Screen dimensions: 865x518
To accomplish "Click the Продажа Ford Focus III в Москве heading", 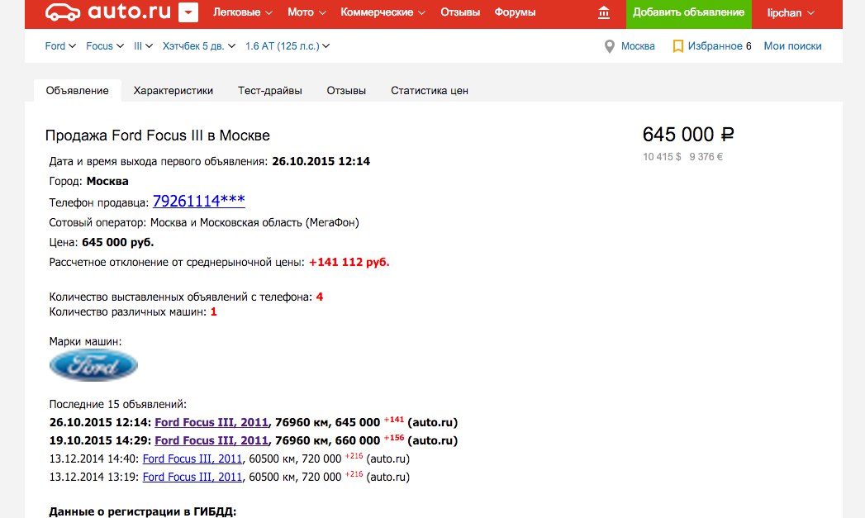I will (157, 135).
